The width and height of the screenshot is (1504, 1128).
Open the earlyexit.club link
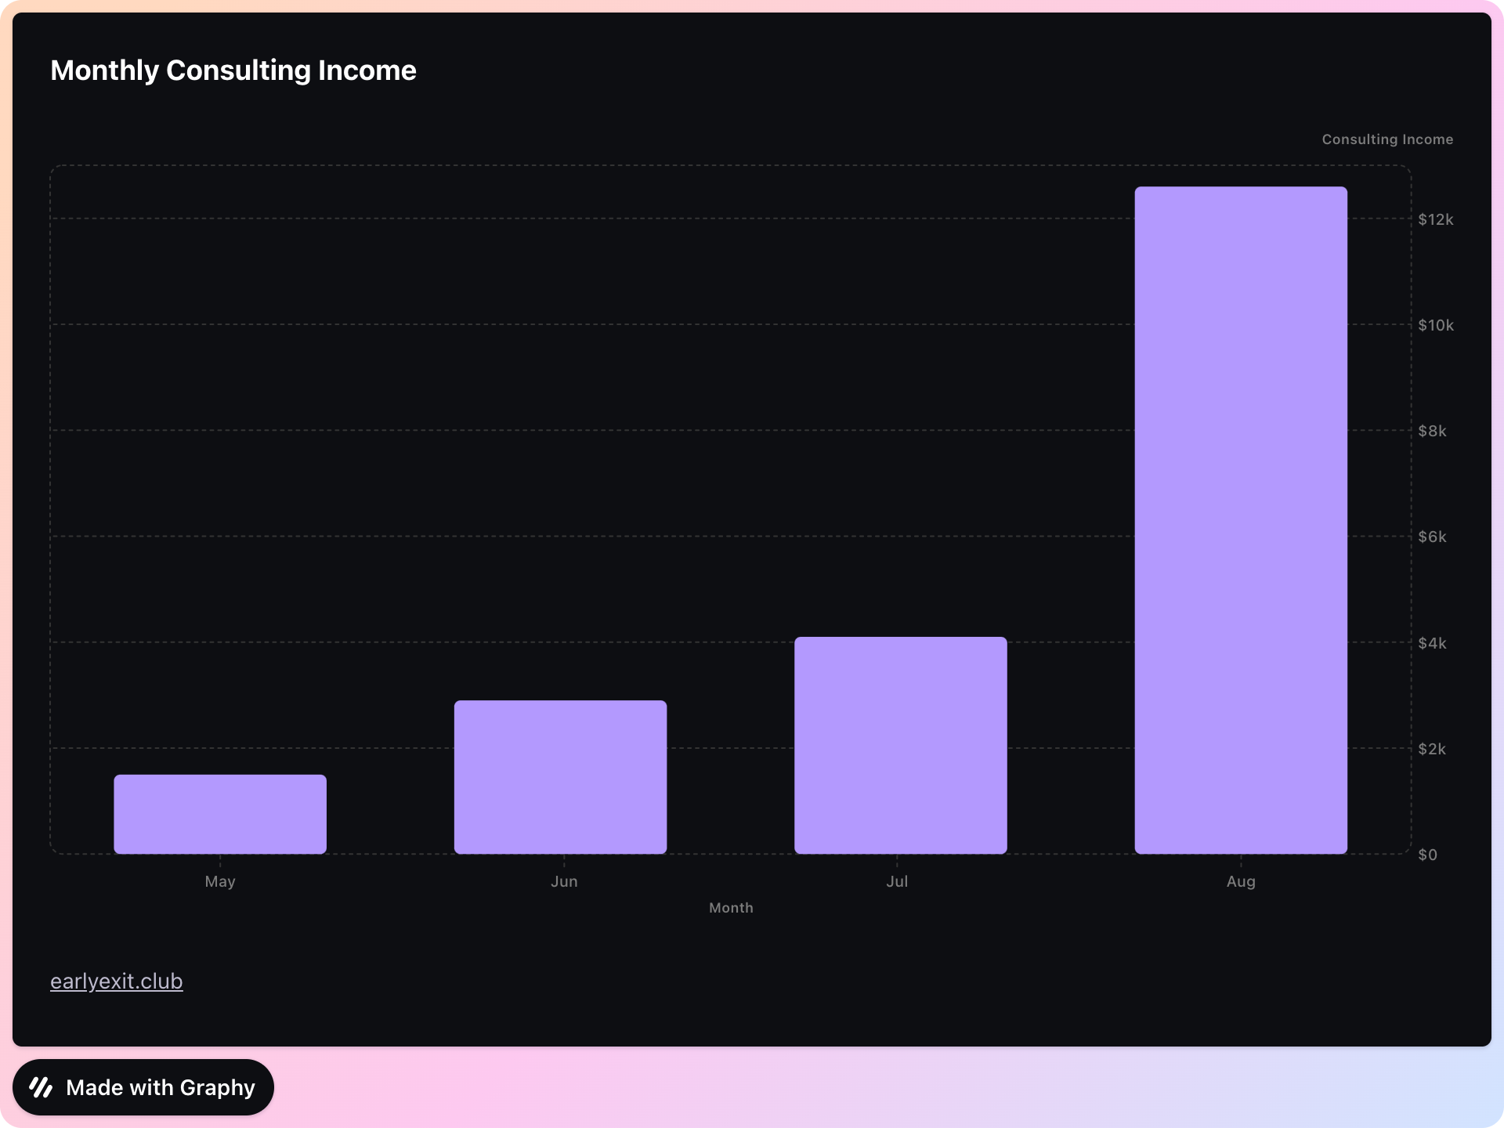(117, 981)
